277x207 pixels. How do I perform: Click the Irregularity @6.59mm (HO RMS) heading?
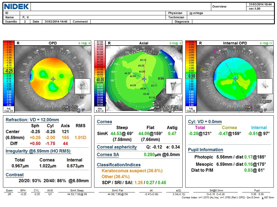(38, 151)
